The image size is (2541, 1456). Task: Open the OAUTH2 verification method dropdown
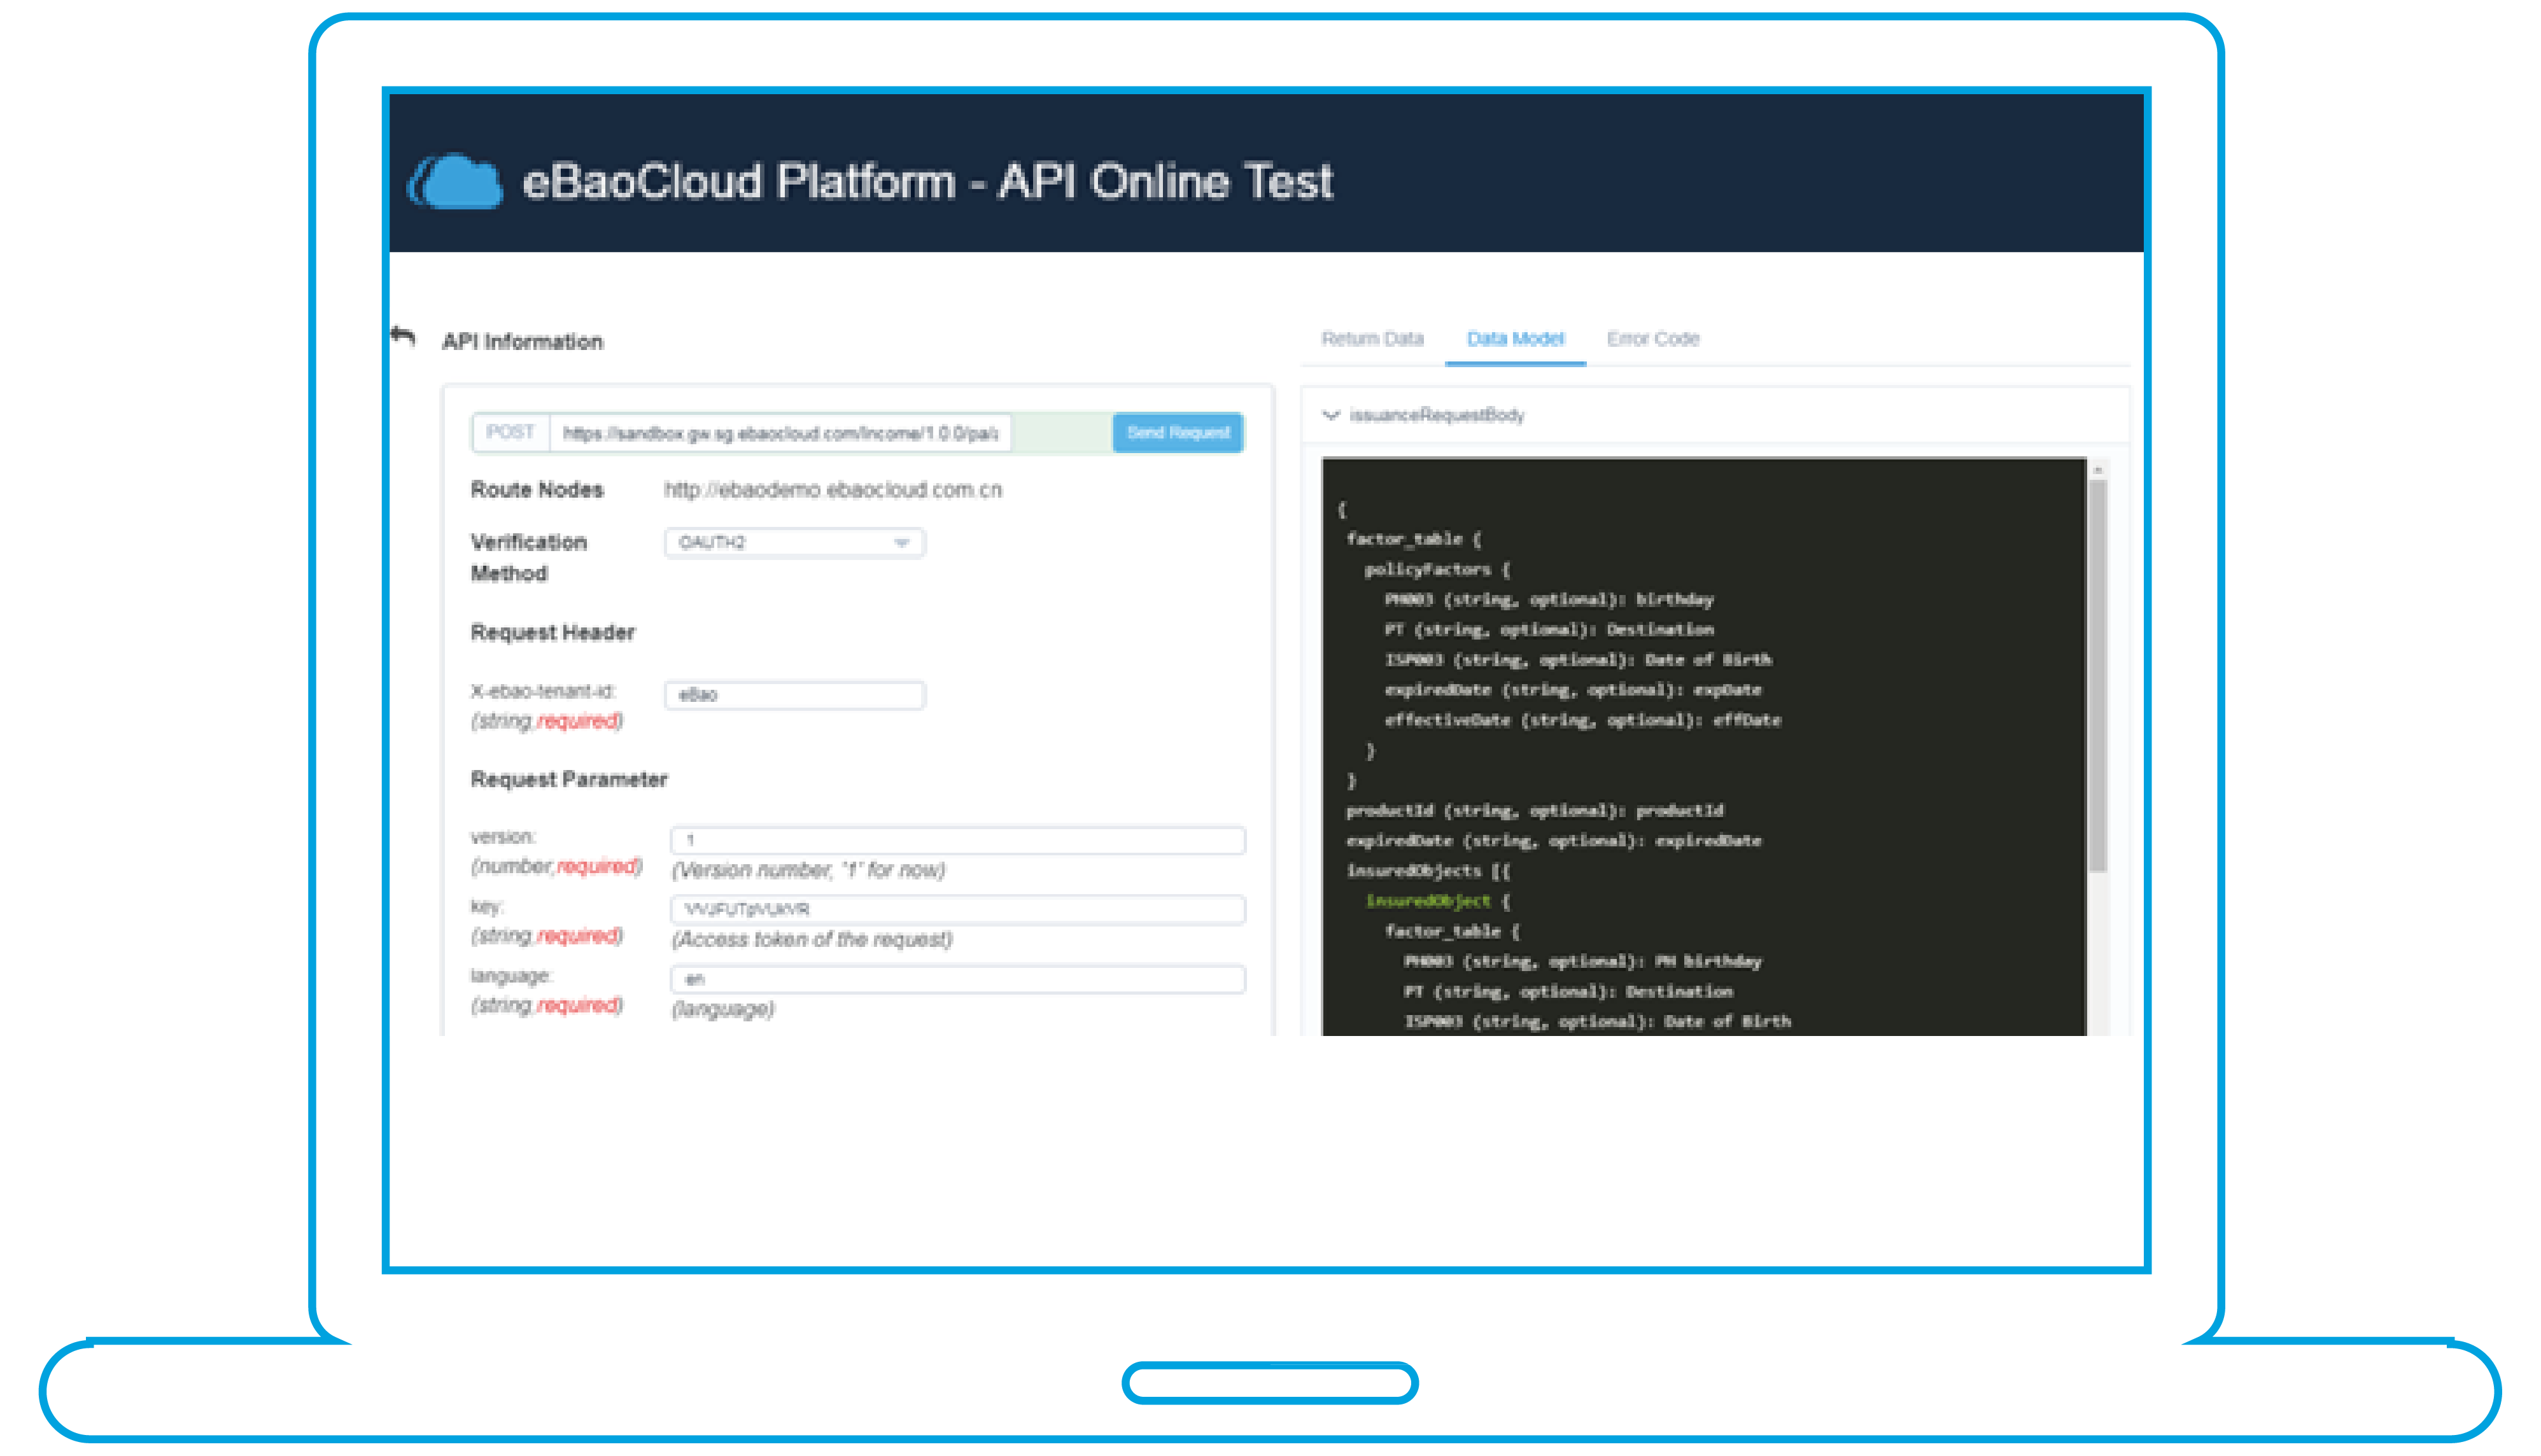point(795,542)
